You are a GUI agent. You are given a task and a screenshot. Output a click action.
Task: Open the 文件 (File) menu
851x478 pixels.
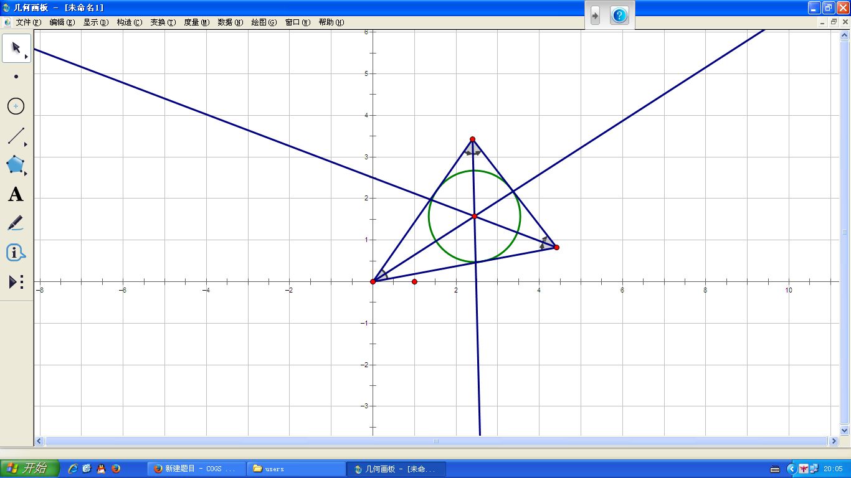(x=28, y=22)
